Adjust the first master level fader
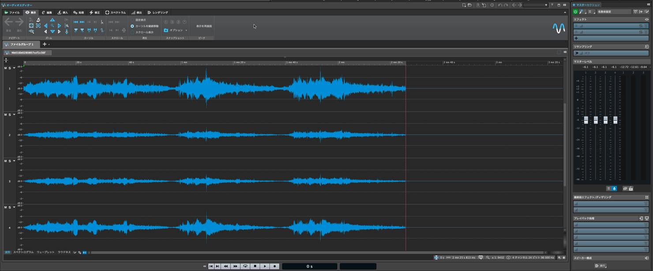The image size is (653, 271). click(586, 120)
